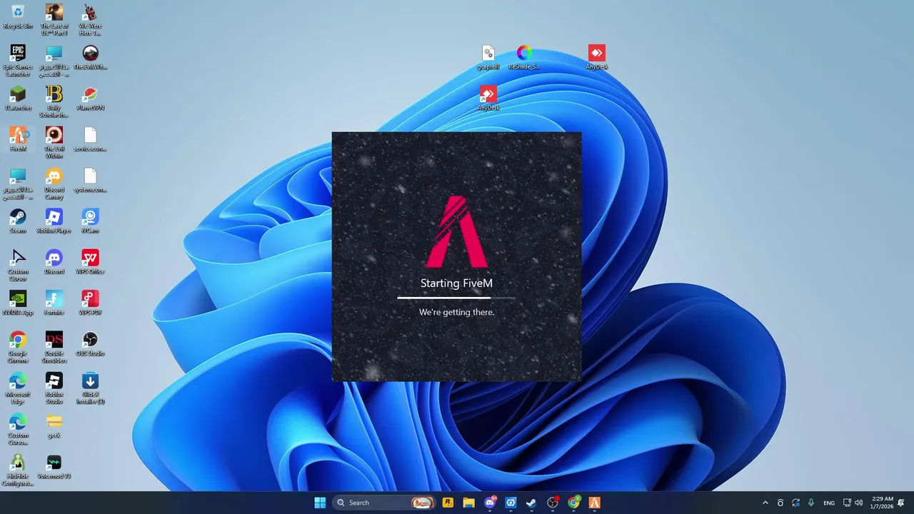Open the ReShade_S... desktop icon
The height and width of the screenshot is (514, 914).
(524, 57)
